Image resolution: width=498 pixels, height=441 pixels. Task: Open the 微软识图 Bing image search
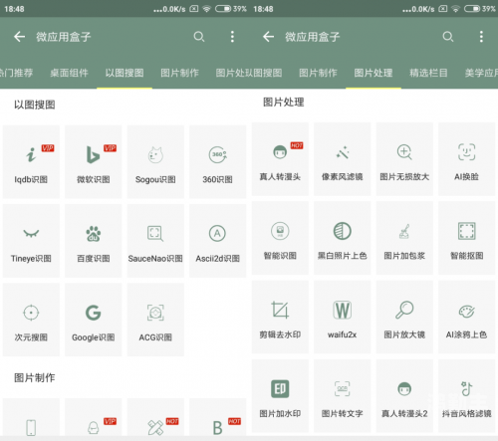[x=94, y=161]
